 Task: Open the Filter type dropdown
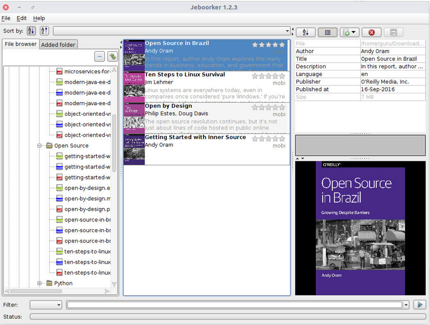tap(46, 304)
